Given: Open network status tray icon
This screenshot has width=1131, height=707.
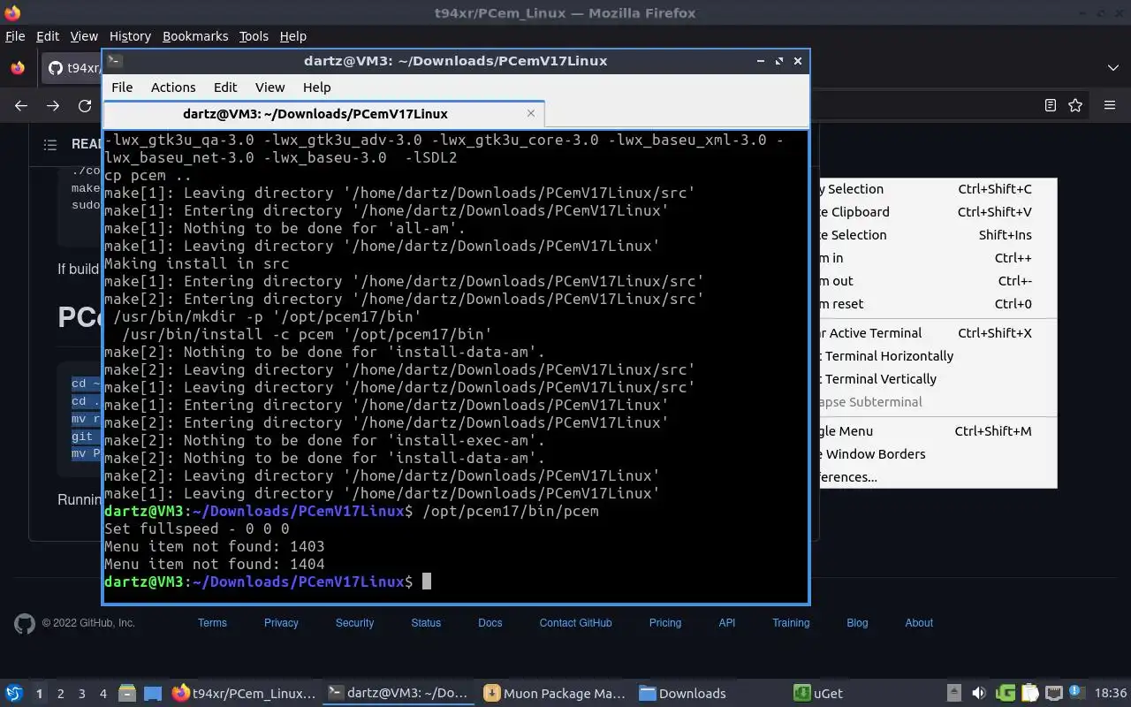Looking at the screenshot, I should click(1053, 694).
